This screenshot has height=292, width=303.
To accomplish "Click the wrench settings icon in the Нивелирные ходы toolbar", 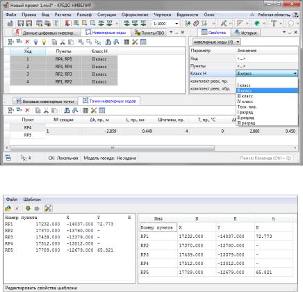I will 135,42.
